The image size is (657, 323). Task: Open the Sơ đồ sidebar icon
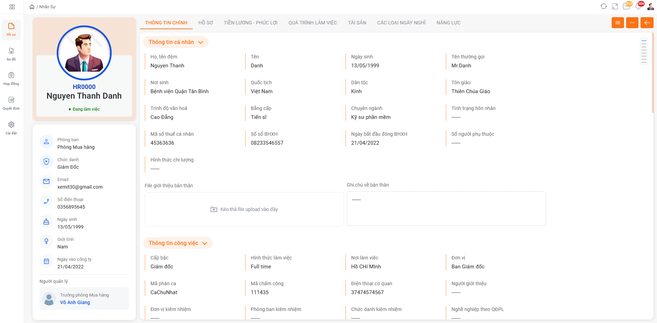[11, 54]
